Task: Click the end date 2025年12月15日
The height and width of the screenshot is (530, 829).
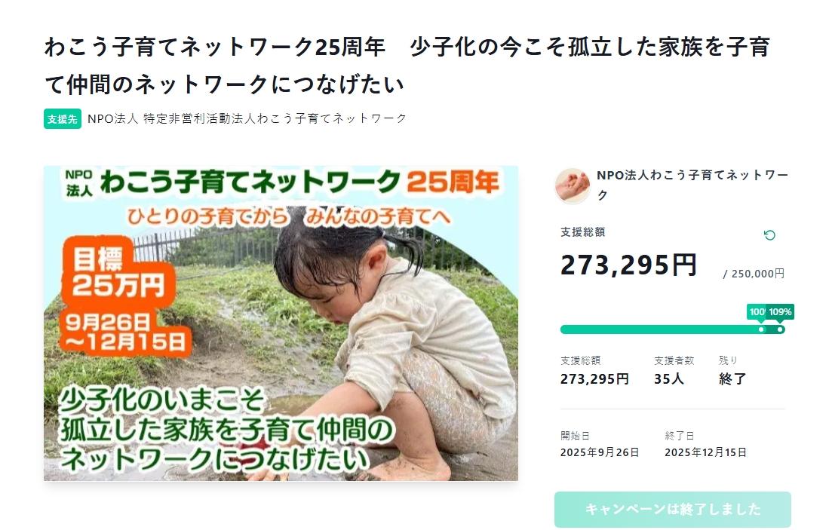Action: [x=705, y=452]
